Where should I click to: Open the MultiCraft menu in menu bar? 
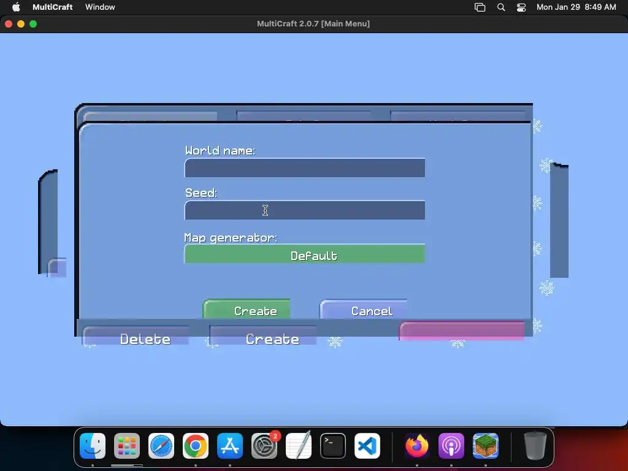(x=53, y=7)
